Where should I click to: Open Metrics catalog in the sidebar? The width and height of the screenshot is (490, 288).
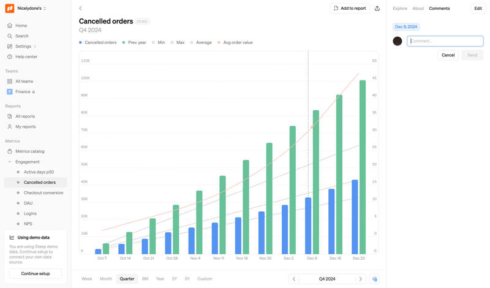29,151
